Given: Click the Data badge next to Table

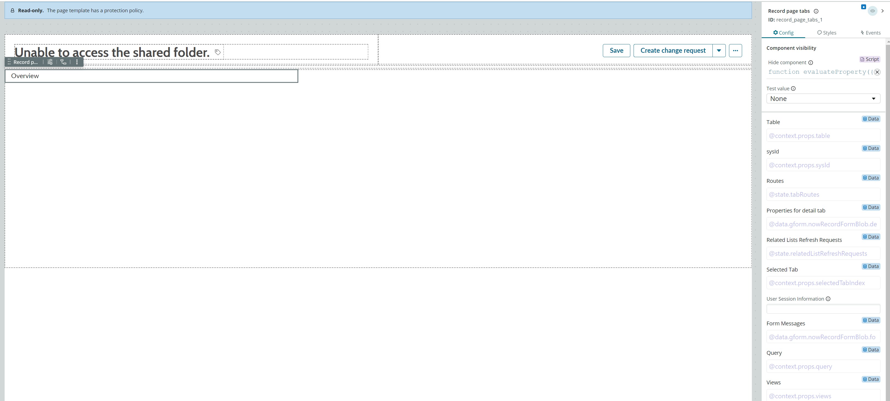Looking at the screenshot, I should point(871,119).
